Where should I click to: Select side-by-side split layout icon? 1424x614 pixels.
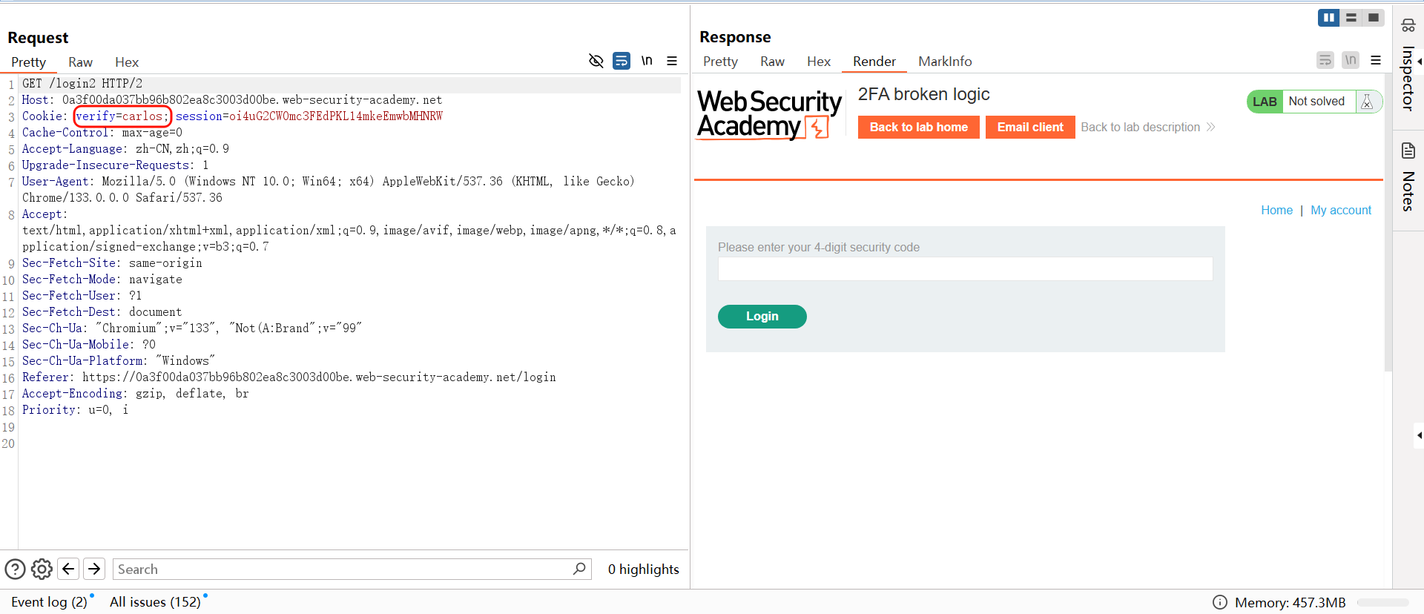[x=1328, y=18]
